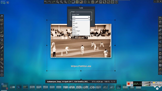Screen dimensions: 162x91
Task: Click the square frame effect icon
Action: 73,2
